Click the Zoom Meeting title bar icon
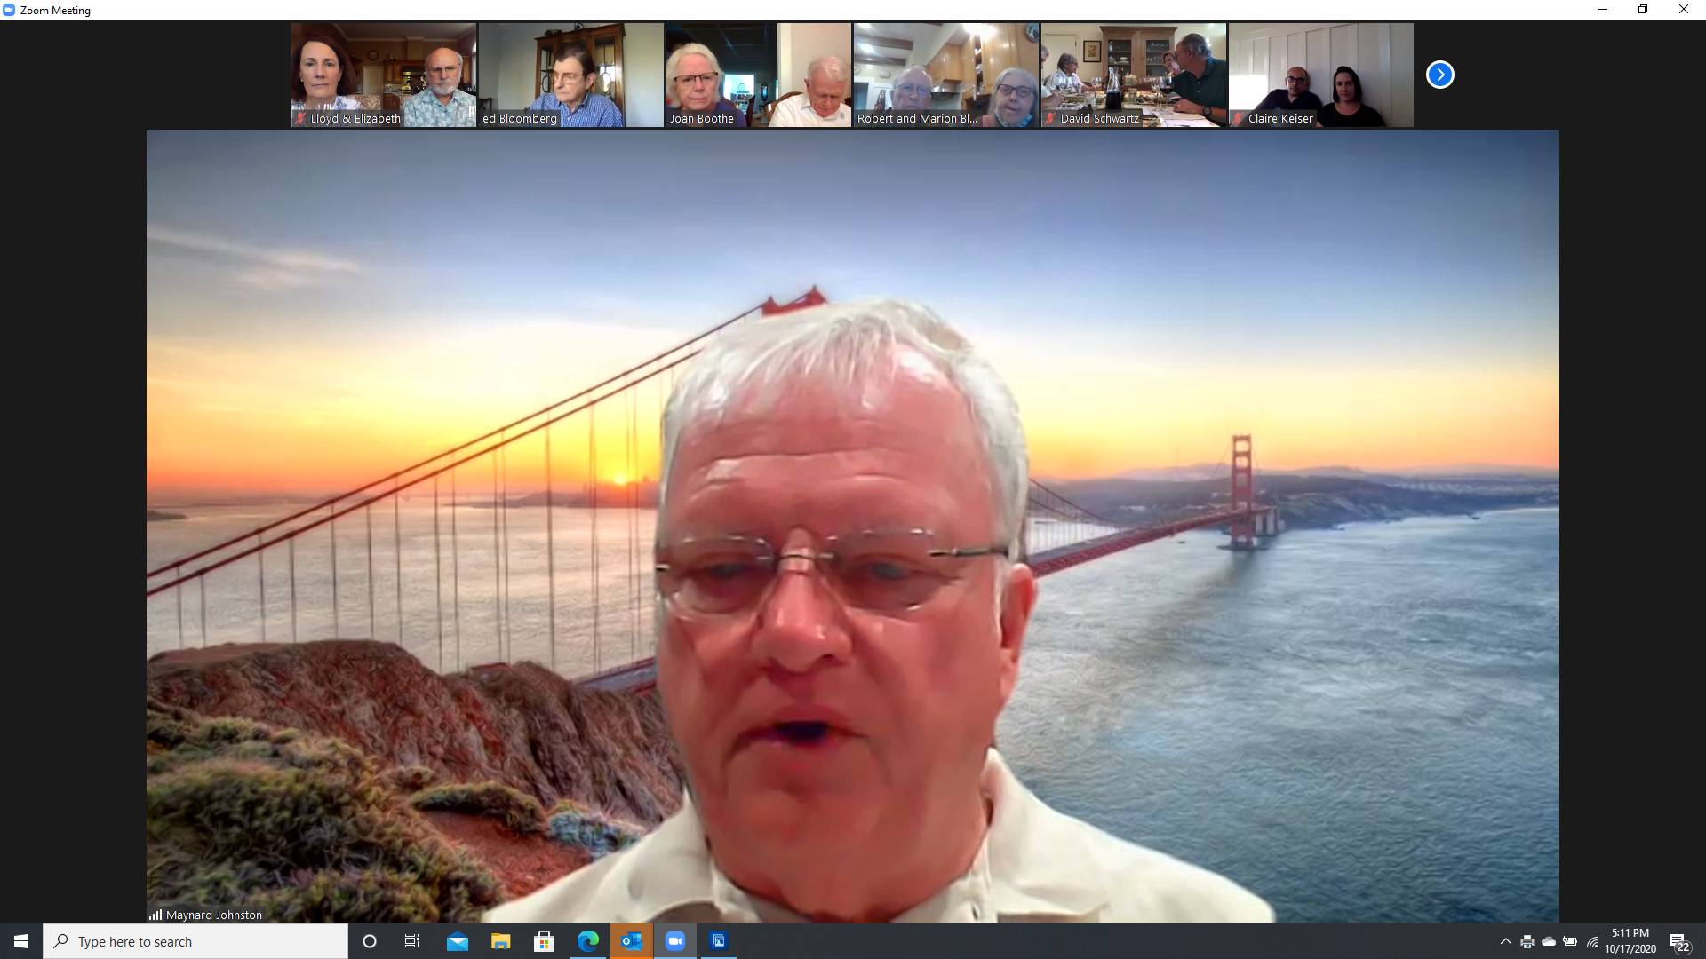Image resolution: width=1706 pixels, height=959 pixels. click(x=9, y=10)
